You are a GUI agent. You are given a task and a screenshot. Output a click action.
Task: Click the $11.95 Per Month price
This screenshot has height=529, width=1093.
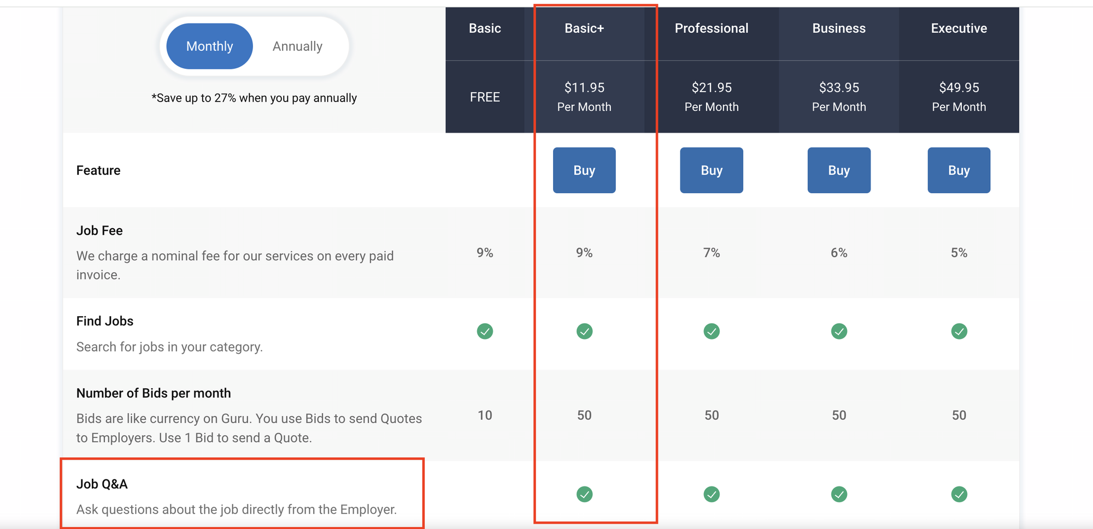(584, 97)
